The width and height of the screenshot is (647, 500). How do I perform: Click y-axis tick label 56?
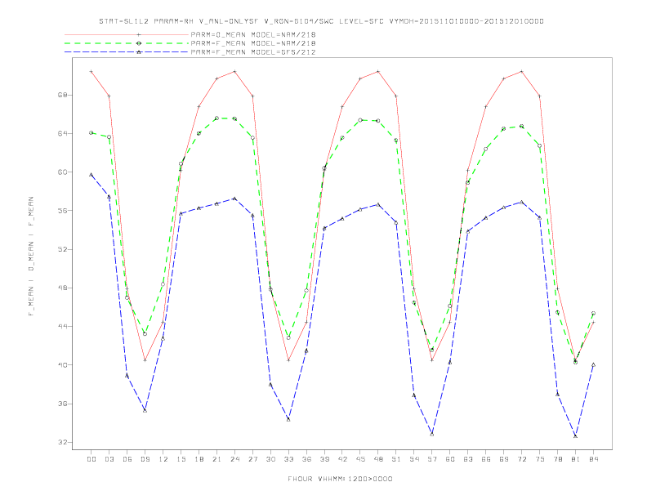[x=63, y=211]
